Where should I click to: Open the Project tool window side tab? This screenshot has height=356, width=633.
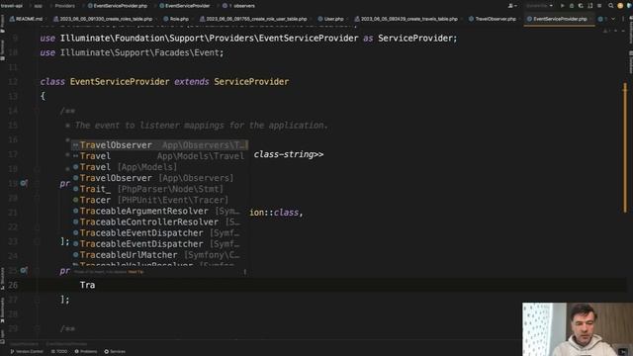(x=3, y=25)
